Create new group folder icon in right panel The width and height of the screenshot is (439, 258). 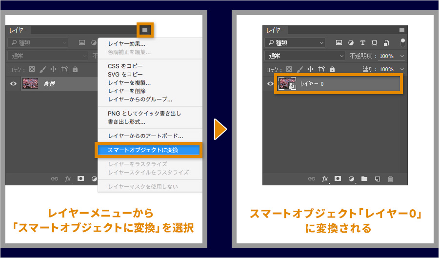[x=364, y=179]
